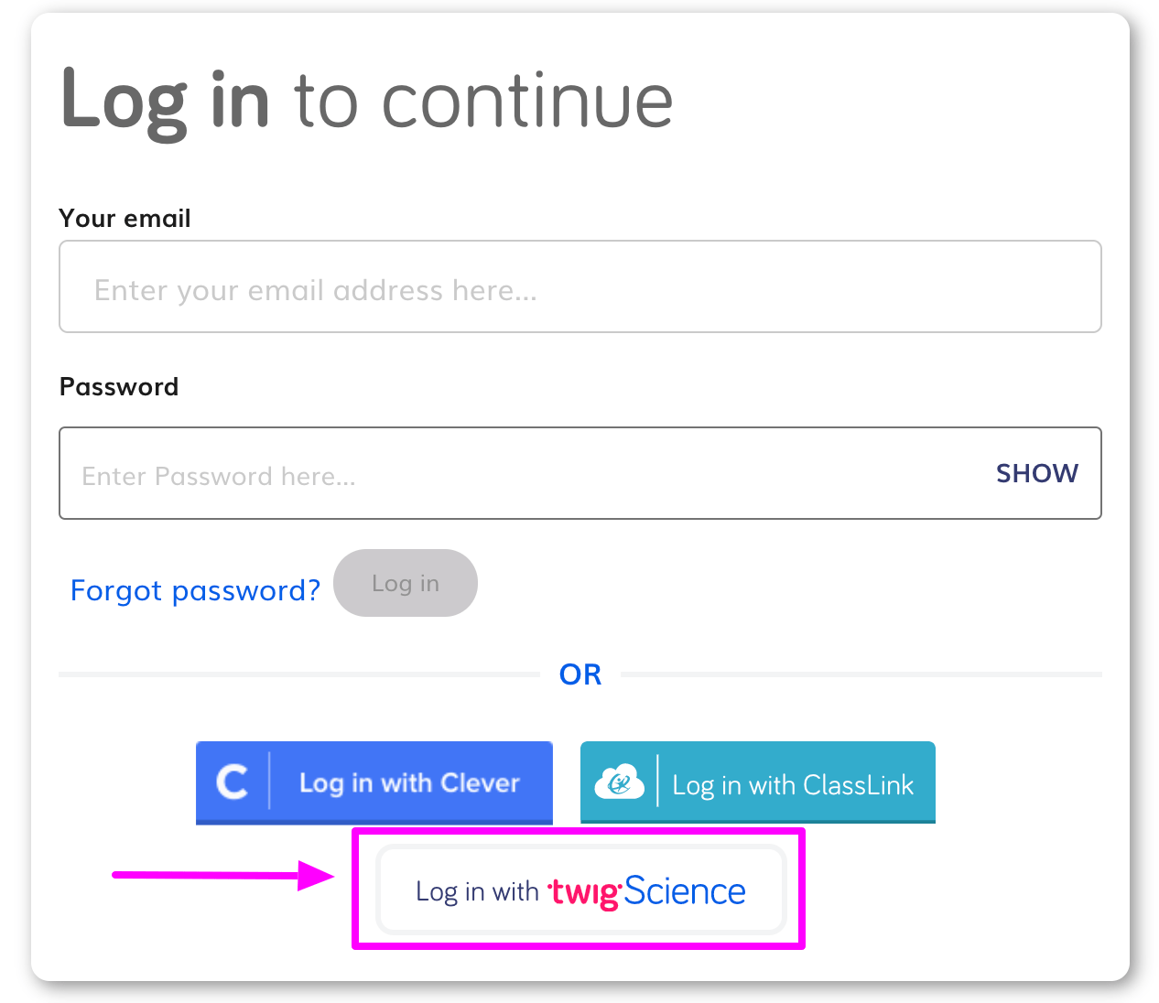Focus the email address input field
This screenshot has height=1003, width=1159.
pyautogui.click(x=580, y=286)
